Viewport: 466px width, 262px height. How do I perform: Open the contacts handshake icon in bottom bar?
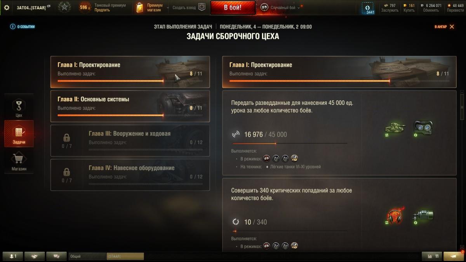(35, 256)
